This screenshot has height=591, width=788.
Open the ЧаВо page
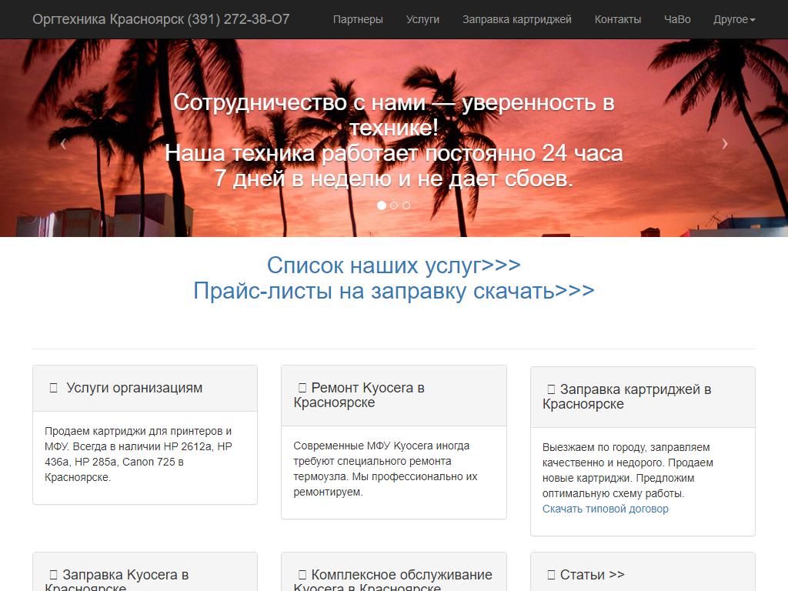[x=677, y=19]
